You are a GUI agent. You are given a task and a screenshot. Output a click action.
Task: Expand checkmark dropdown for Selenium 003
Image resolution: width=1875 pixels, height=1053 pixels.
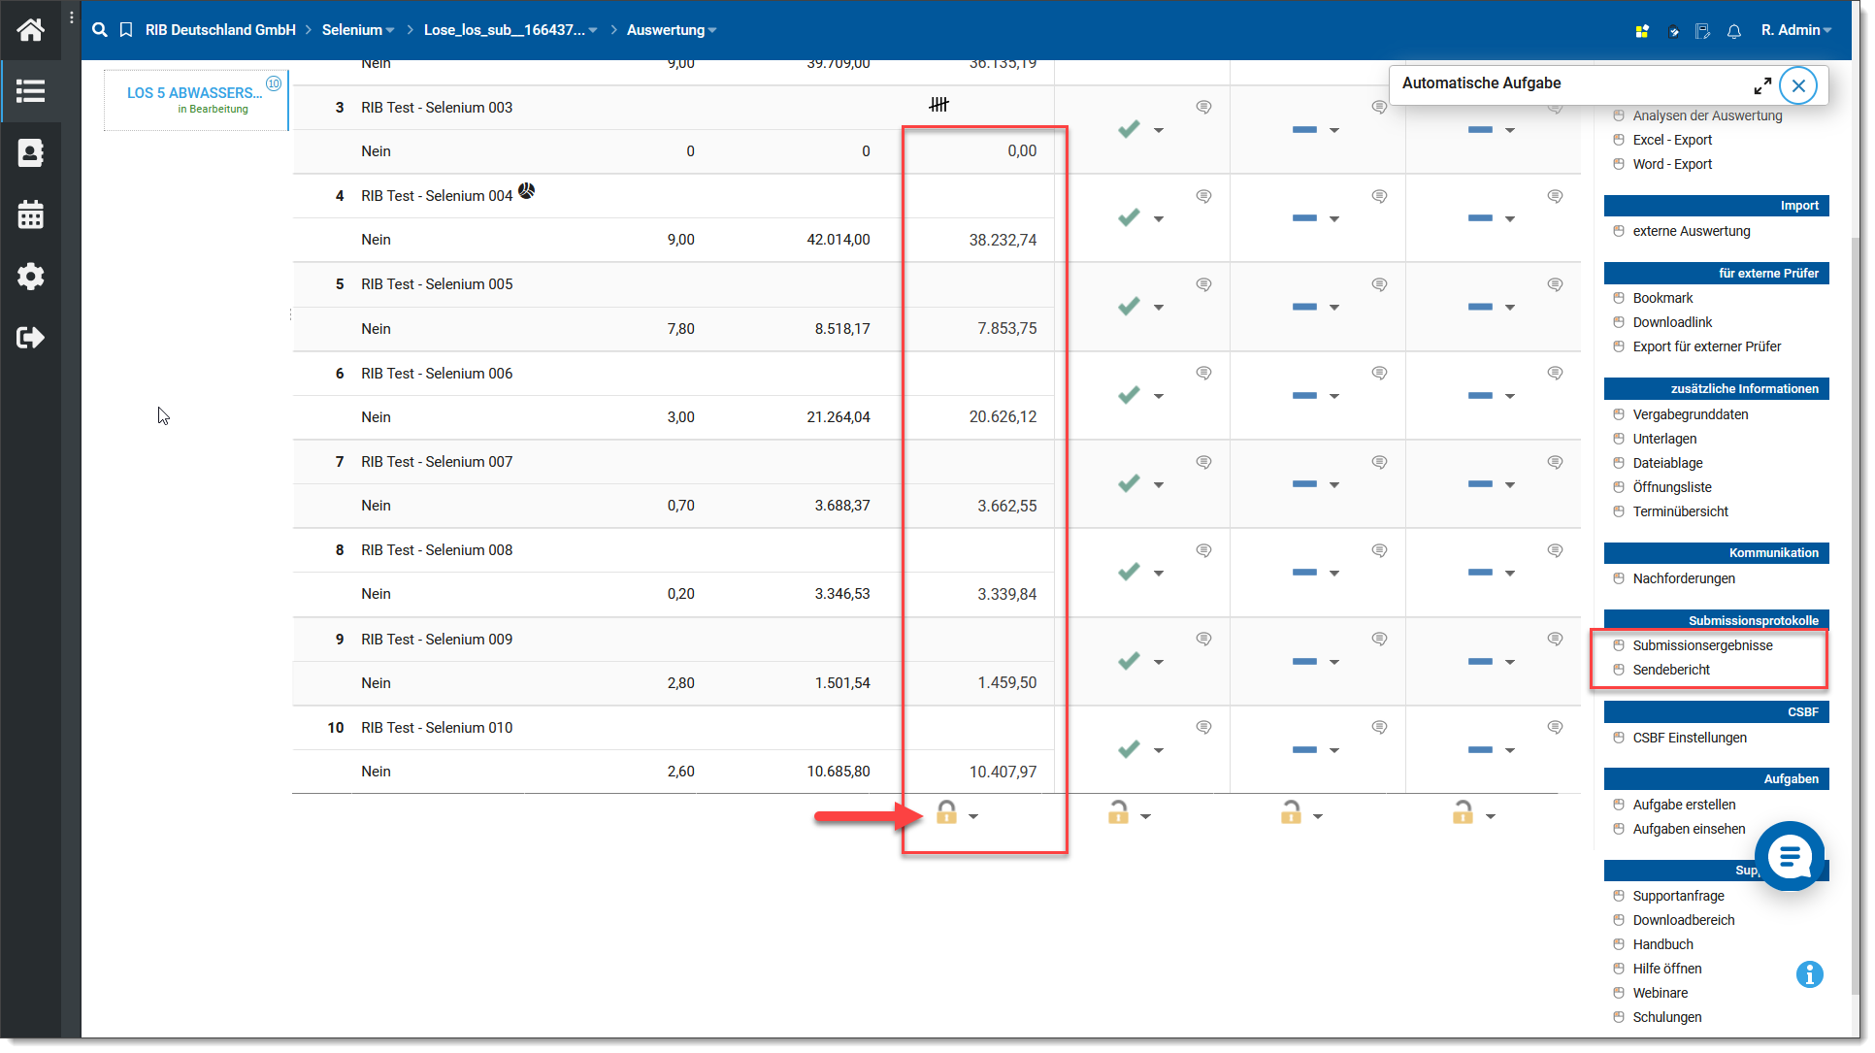click(x=1159, y=130)
